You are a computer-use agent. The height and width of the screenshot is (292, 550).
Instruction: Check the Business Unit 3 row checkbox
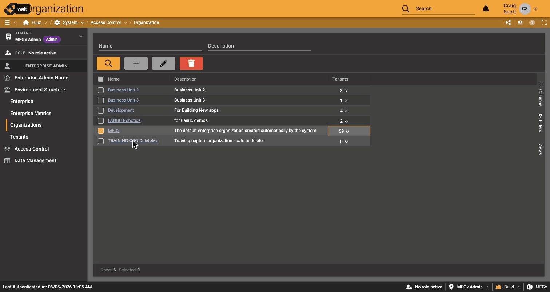[x=101, y=100]
